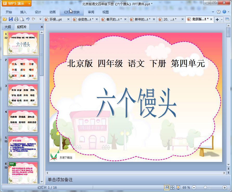
Task: Close the slide thumbnail pane
Action: tap(42, 27)
